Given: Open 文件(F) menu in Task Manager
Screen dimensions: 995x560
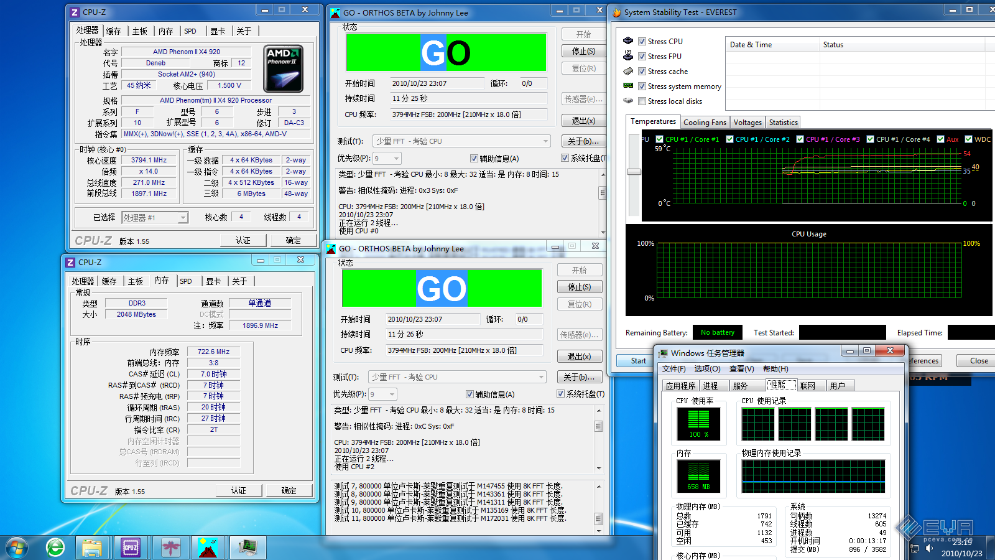Looking at the screenshot, I should point(674,369).
